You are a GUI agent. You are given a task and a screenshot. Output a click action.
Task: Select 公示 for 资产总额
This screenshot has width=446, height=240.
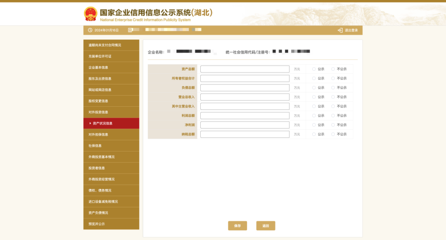point(314,69)
